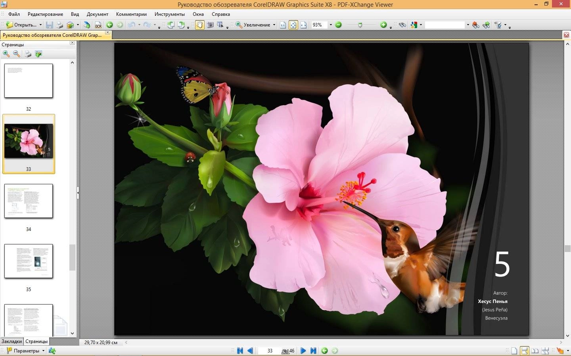Open the Инструменты menu
The image size is (571, 356).
click(x=170, y=14)
